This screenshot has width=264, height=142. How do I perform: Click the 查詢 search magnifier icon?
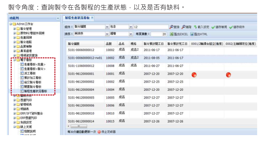171,27
